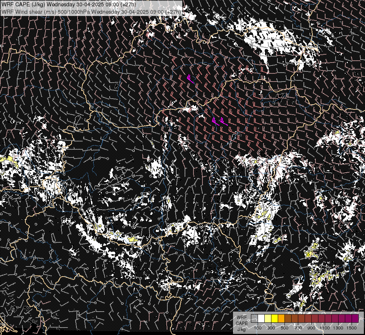Select the gray legend swatch below 100 J/kg
Screen dimensions: 365x335
tap(254, 318)
